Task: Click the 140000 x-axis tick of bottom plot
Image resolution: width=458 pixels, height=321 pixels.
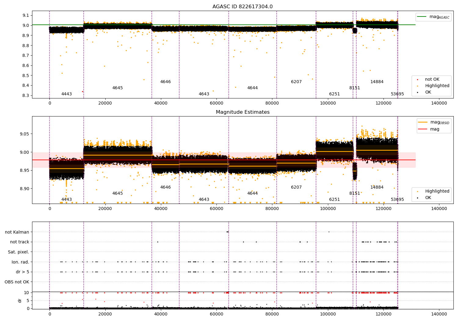Action: point(439,314)
